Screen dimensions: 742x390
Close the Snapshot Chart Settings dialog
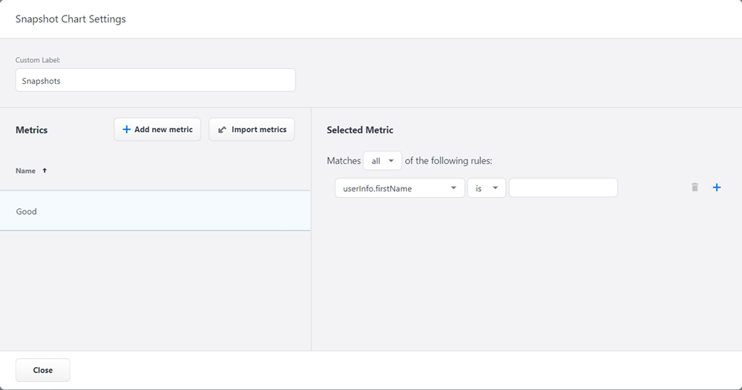point(43,370)
